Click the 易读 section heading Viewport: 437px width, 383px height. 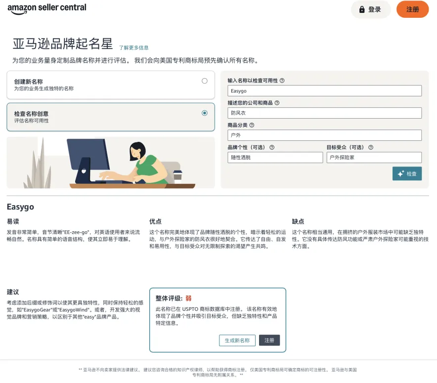pos(13,221)
